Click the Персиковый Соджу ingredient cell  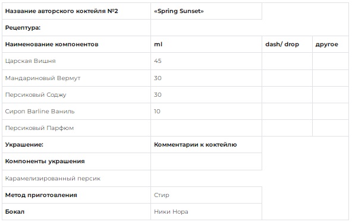[x=76, y=94]
